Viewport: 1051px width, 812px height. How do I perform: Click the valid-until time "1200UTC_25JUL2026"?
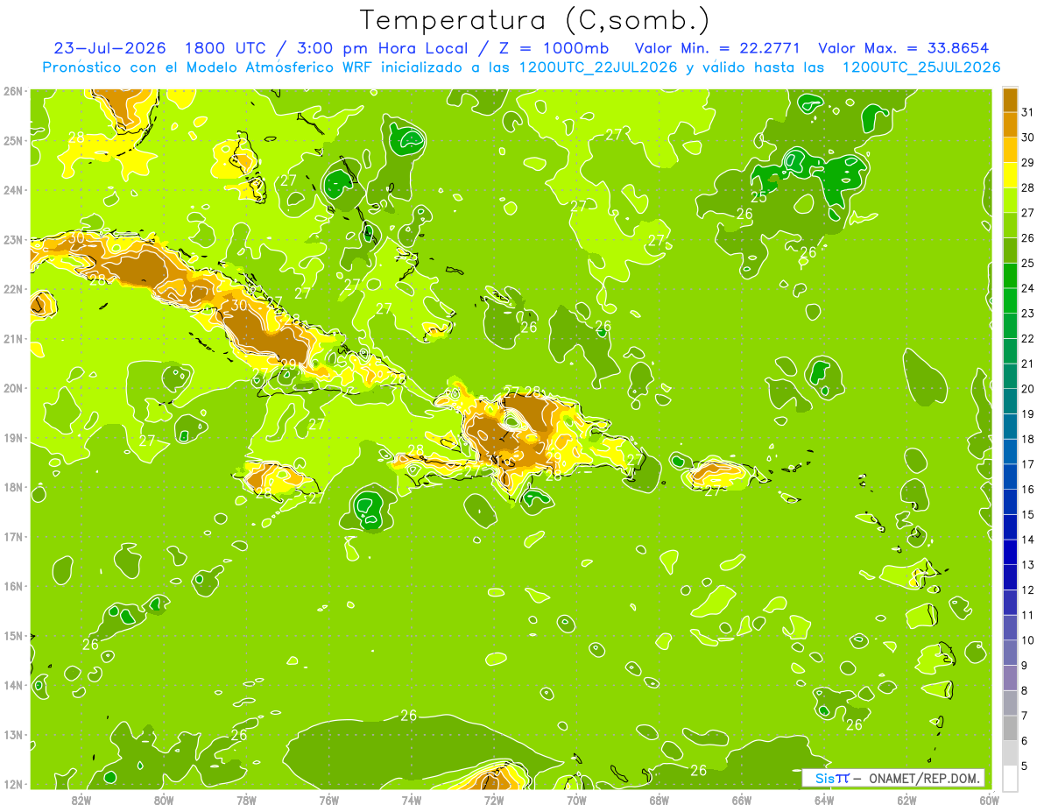[921, 67]
